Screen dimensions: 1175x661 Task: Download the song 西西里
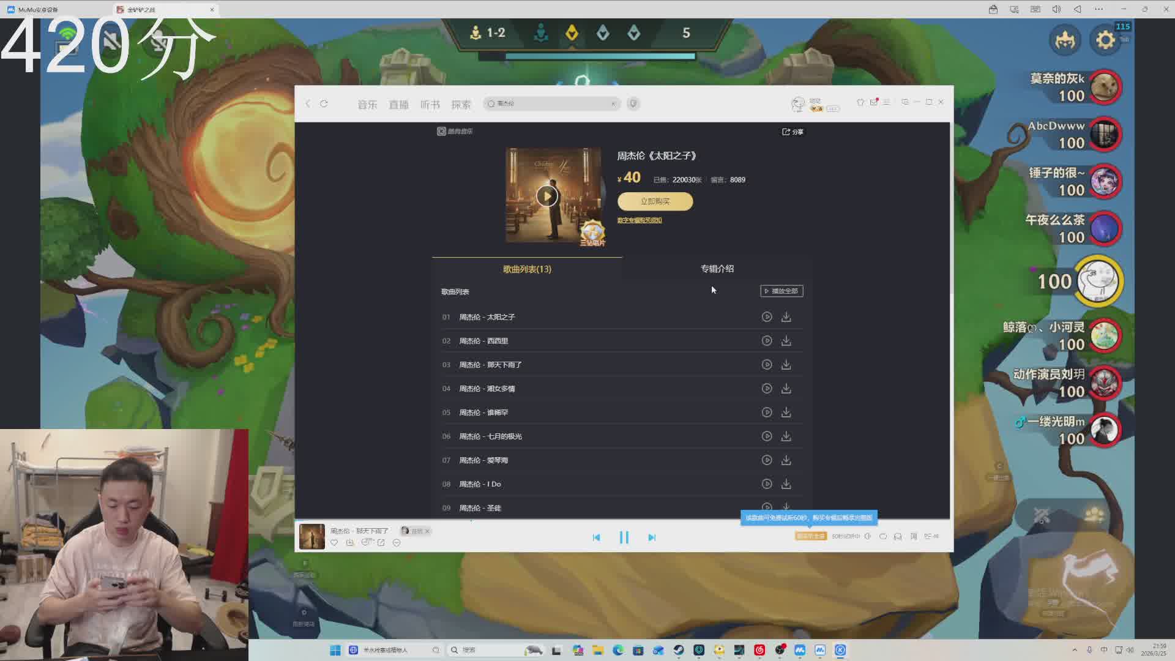tap(786, 341)
